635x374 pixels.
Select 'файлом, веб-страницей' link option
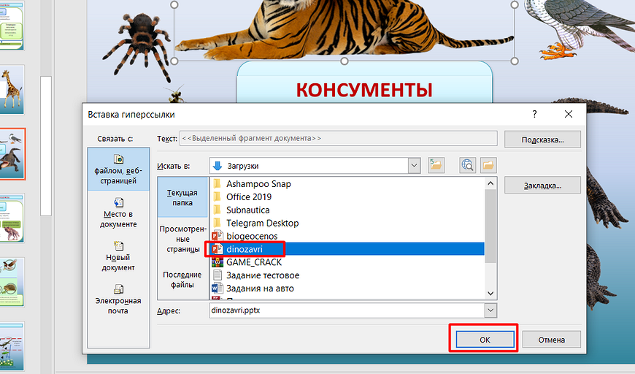tap(118, 168)
